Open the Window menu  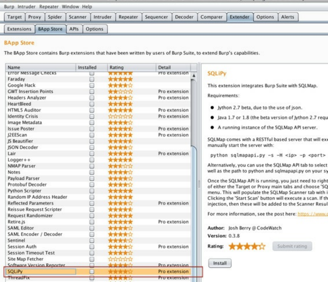[x=70, y=7]
